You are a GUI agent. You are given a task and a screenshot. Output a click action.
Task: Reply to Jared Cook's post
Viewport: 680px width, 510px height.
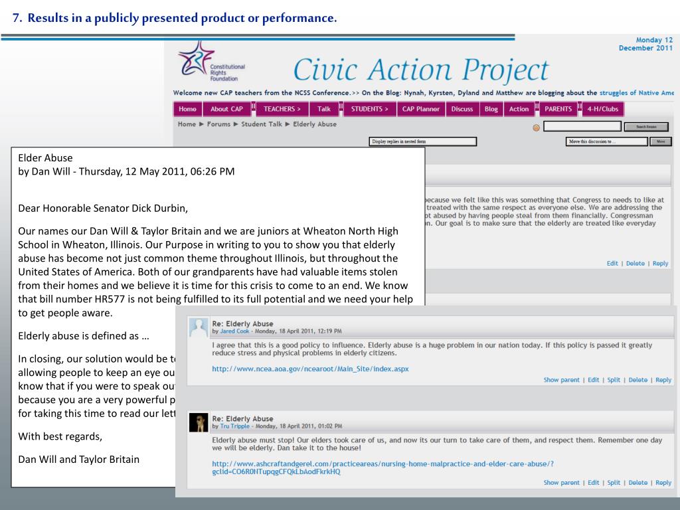[x=663, y=380]
